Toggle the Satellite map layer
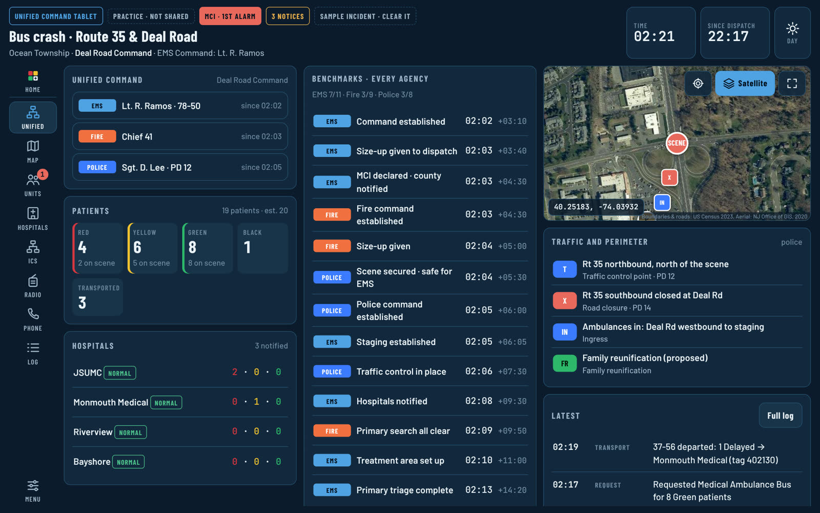Image resolution: width=820 pixels, height=513 pixels. (745, 83)
